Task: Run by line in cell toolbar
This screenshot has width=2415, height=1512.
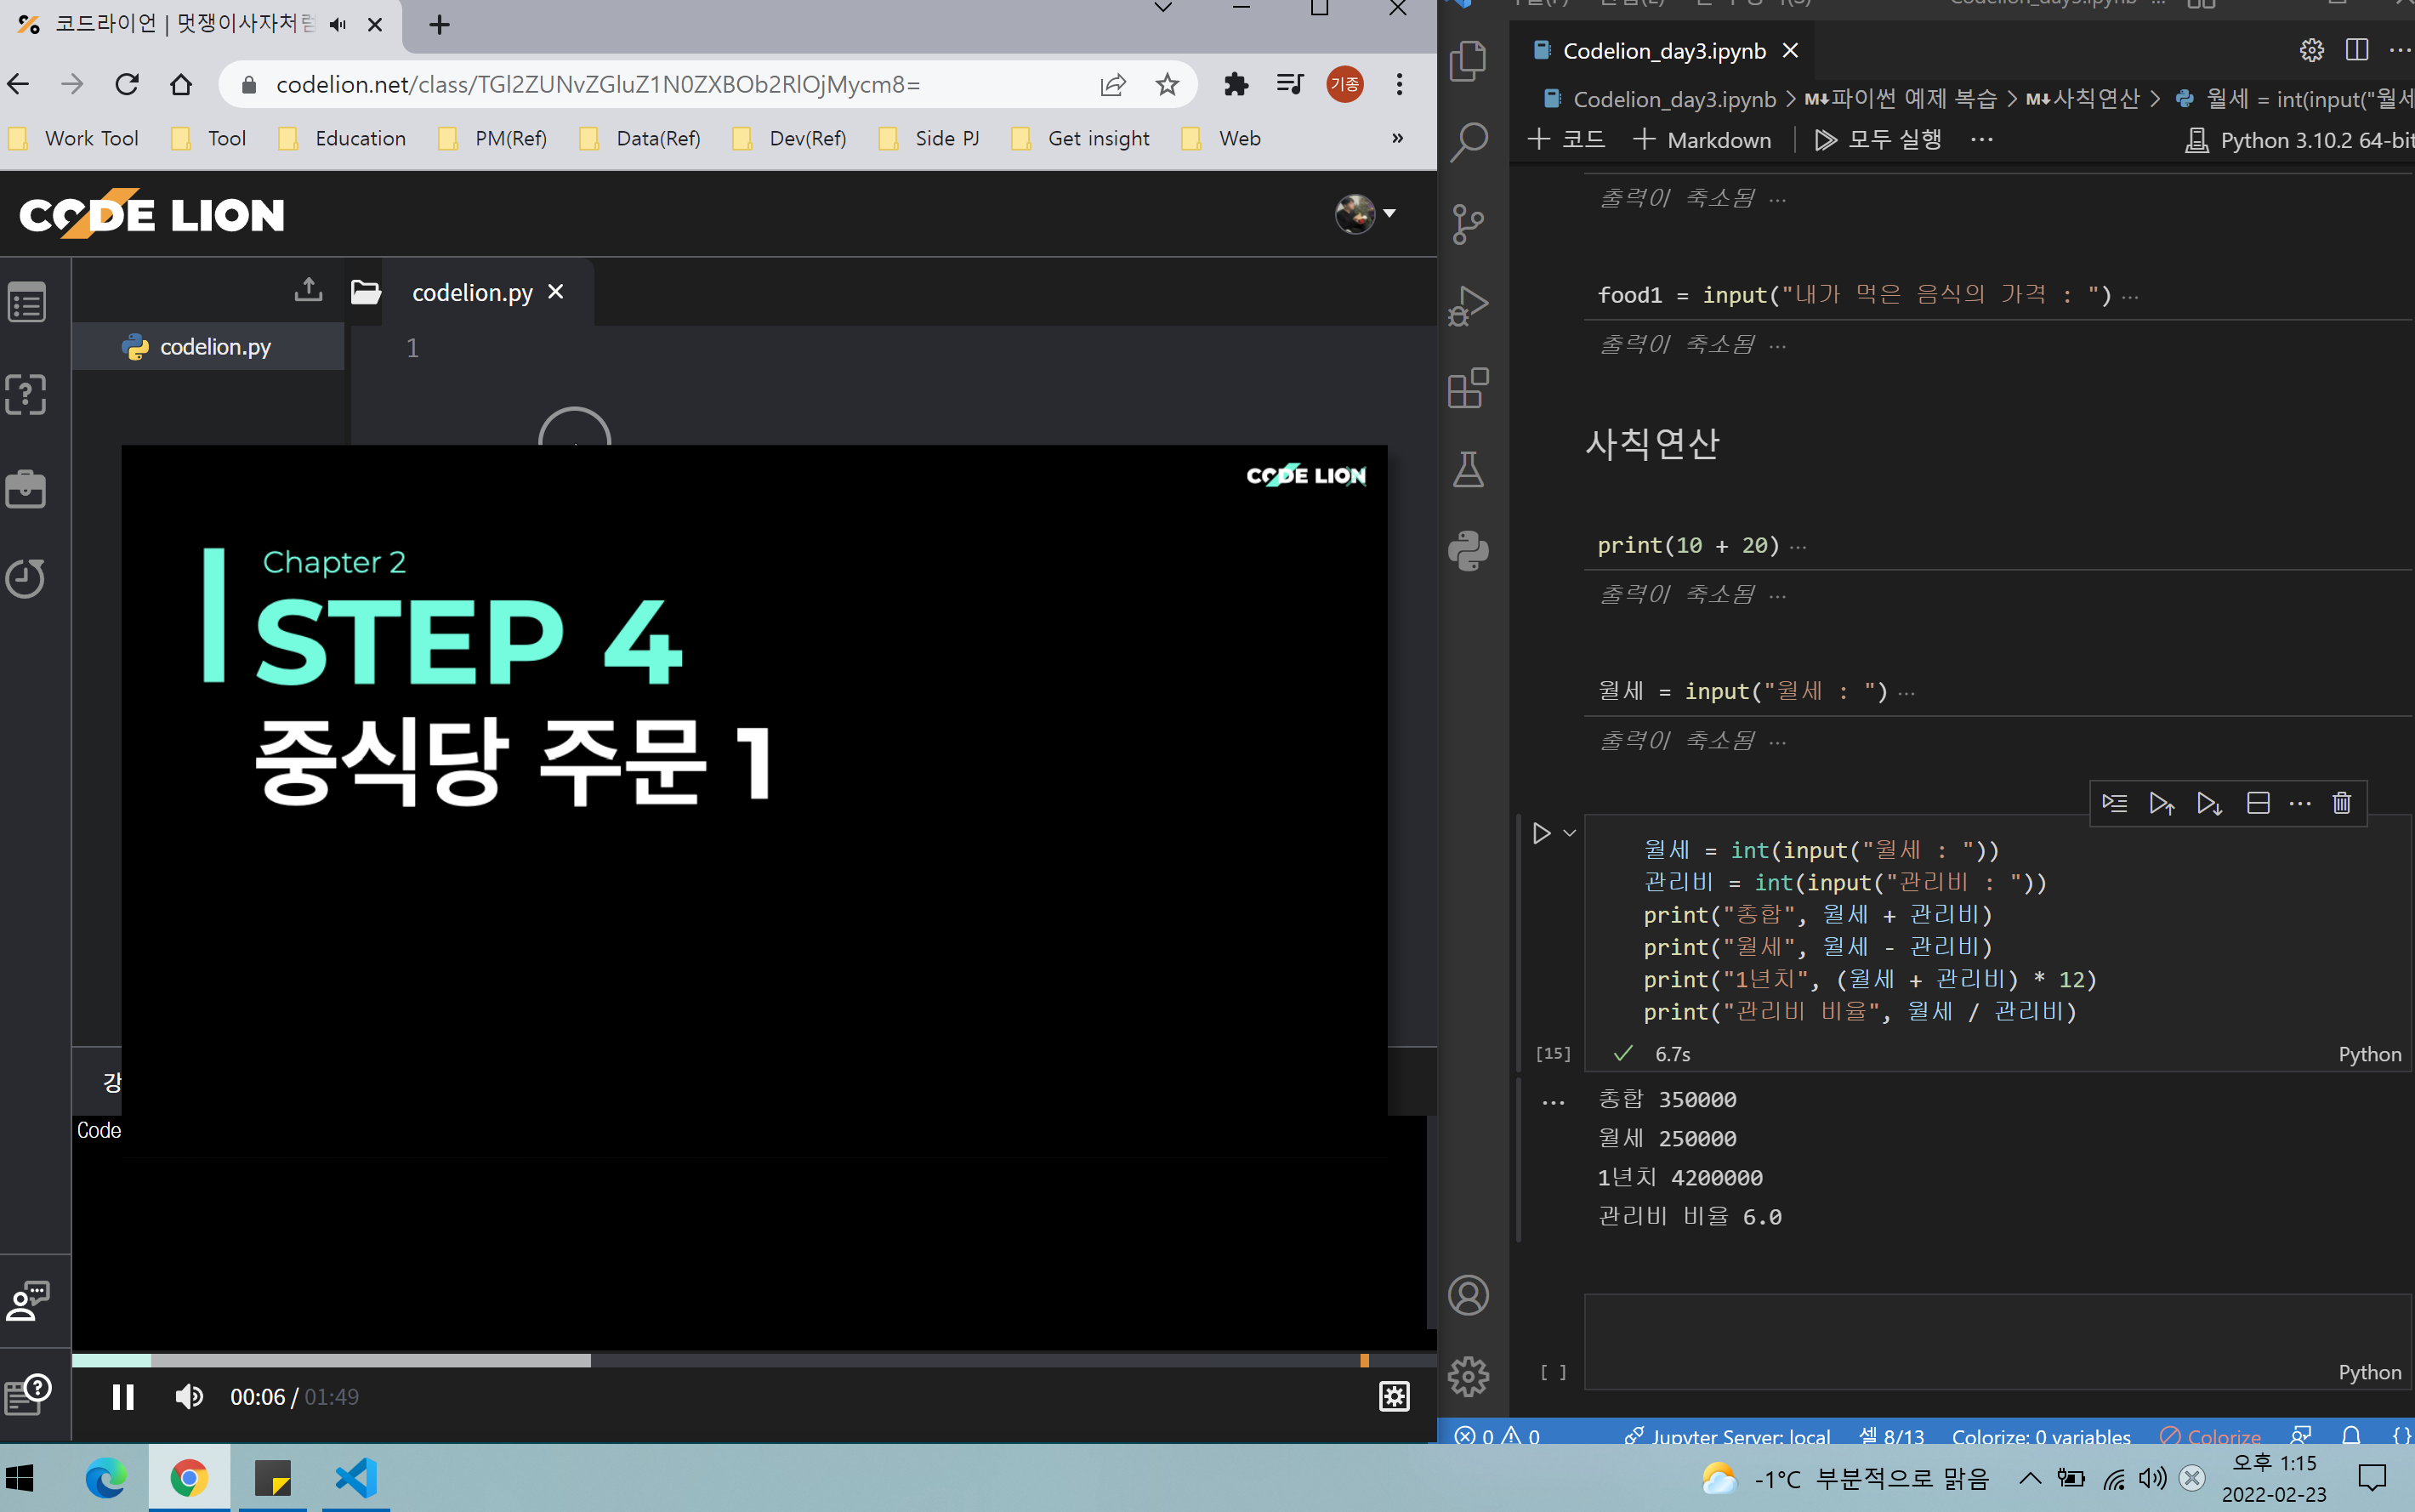Action: tap(2114, 803)
